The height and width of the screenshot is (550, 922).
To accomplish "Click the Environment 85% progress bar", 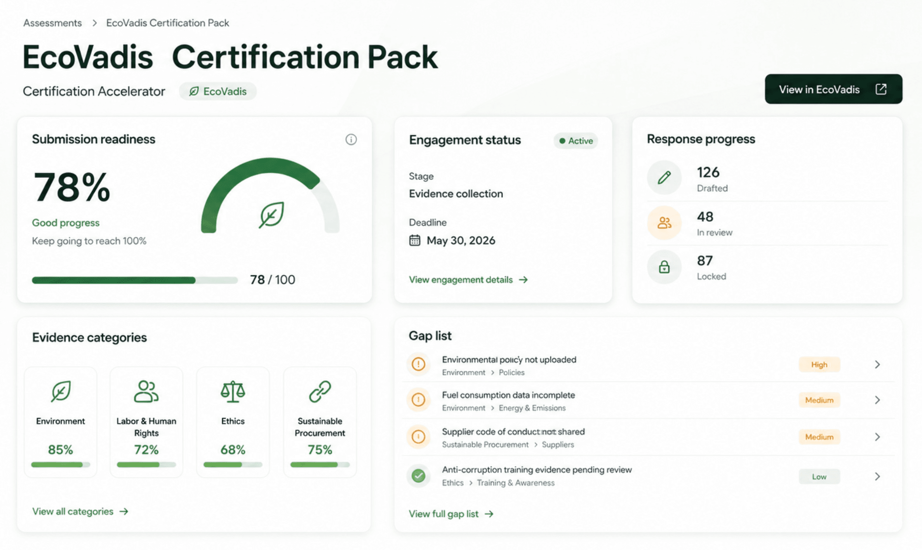I will [x=61, y=465].
